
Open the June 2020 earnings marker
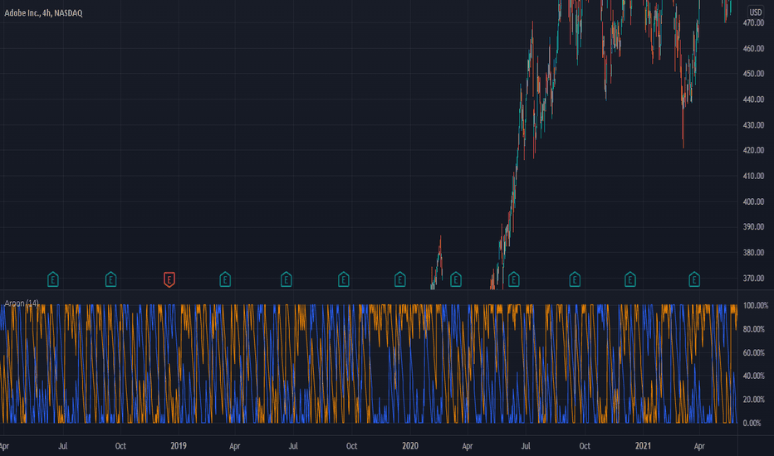click(x=513, y=279)
